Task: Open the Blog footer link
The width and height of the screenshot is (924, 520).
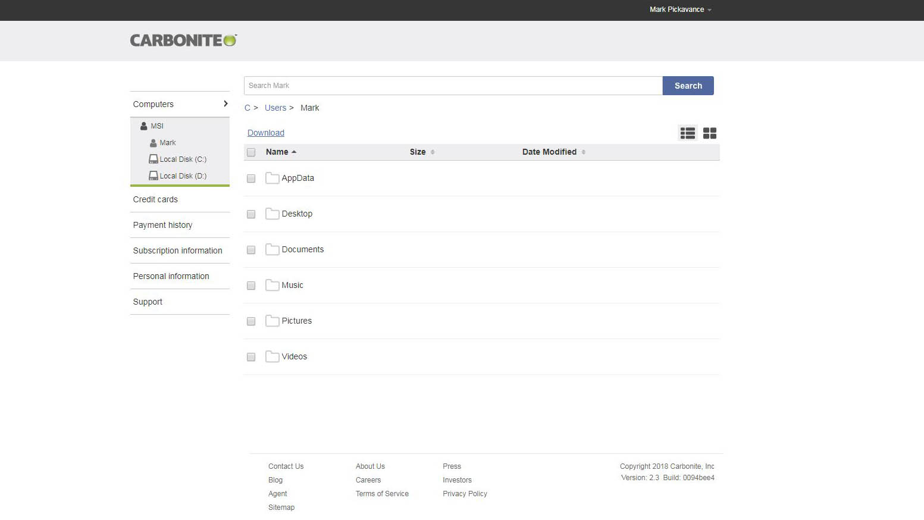Action: click(275, 480)
